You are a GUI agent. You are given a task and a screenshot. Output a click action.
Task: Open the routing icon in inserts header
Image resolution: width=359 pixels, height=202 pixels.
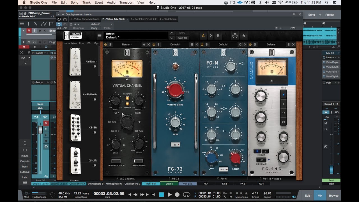tap(65, 19)
